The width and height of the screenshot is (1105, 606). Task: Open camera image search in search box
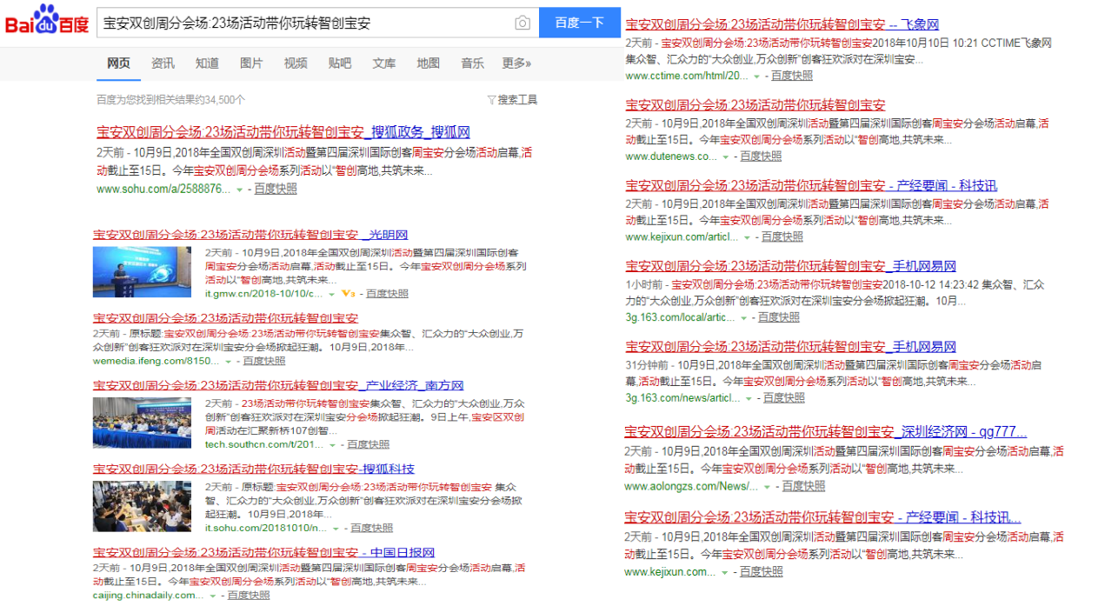coord(522,23)
